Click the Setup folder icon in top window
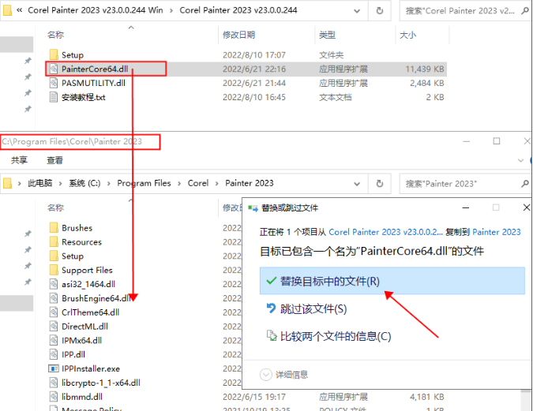 coord(53,55)
